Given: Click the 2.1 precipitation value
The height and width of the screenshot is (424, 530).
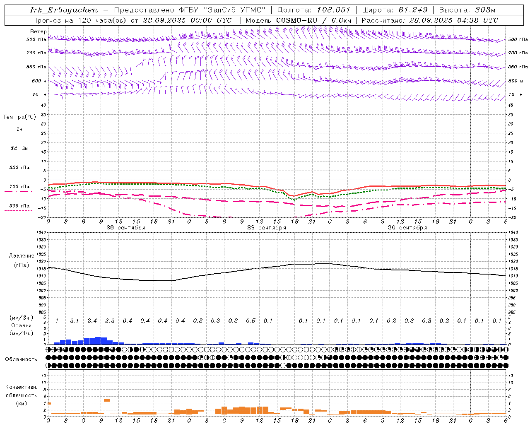Looking at the screenshot, I should point(74,320).
